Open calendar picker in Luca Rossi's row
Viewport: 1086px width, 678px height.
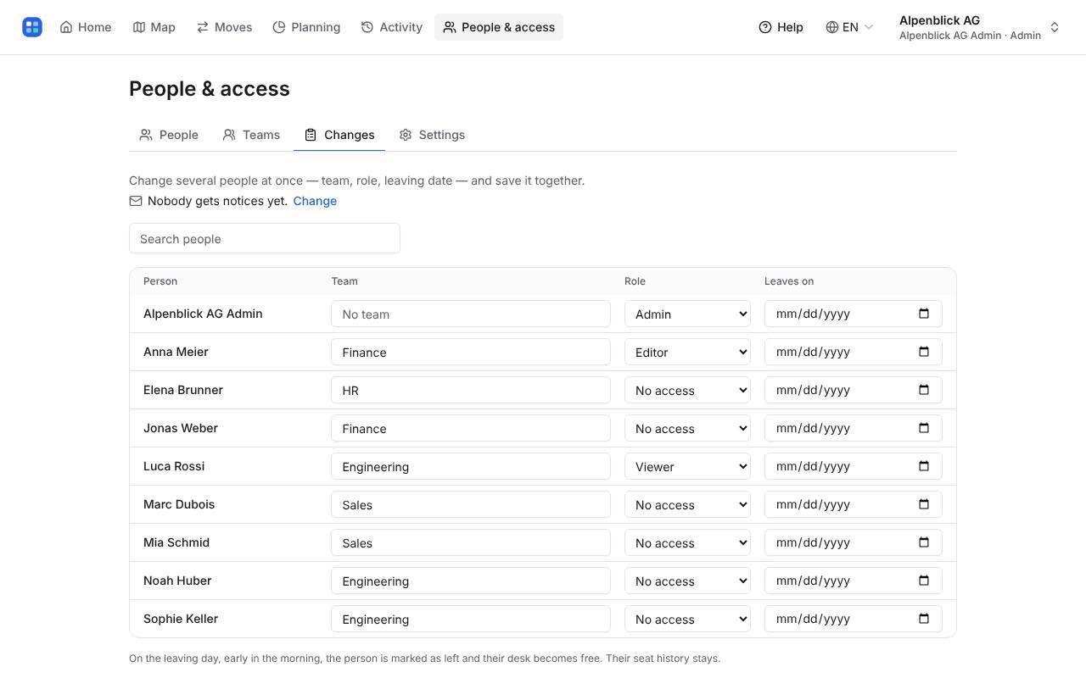[x=924, y=466]
